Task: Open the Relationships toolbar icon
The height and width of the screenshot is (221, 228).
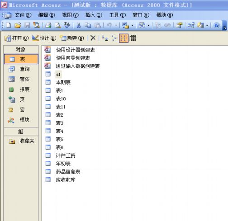Action: click(x=191, y=25)
